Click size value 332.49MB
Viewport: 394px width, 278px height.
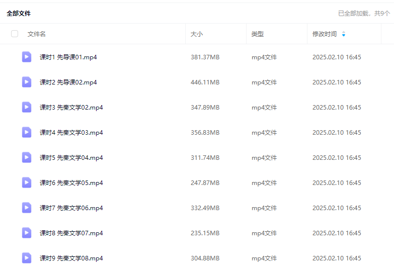(x=205, y=208)
